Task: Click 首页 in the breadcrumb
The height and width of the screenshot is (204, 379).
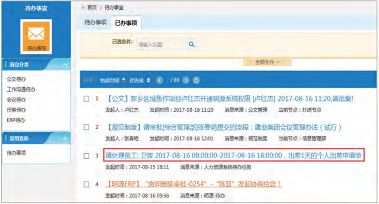Action: [x=92, y=8]
